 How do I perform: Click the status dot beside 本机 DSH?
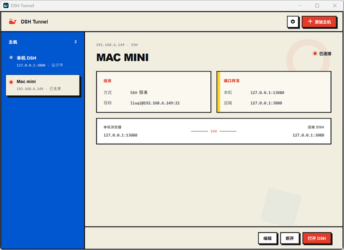click(x=11, y=57)
